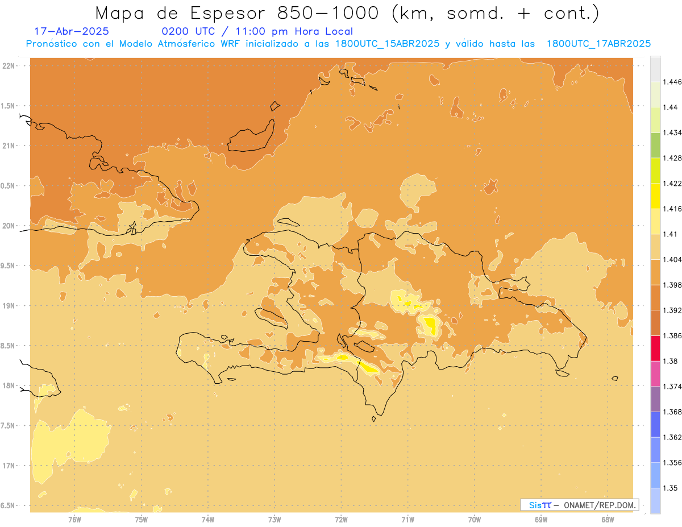Click the '1.386' color scale value
The width and height of the screenshot is (682, 527).
tap(672, 335)
